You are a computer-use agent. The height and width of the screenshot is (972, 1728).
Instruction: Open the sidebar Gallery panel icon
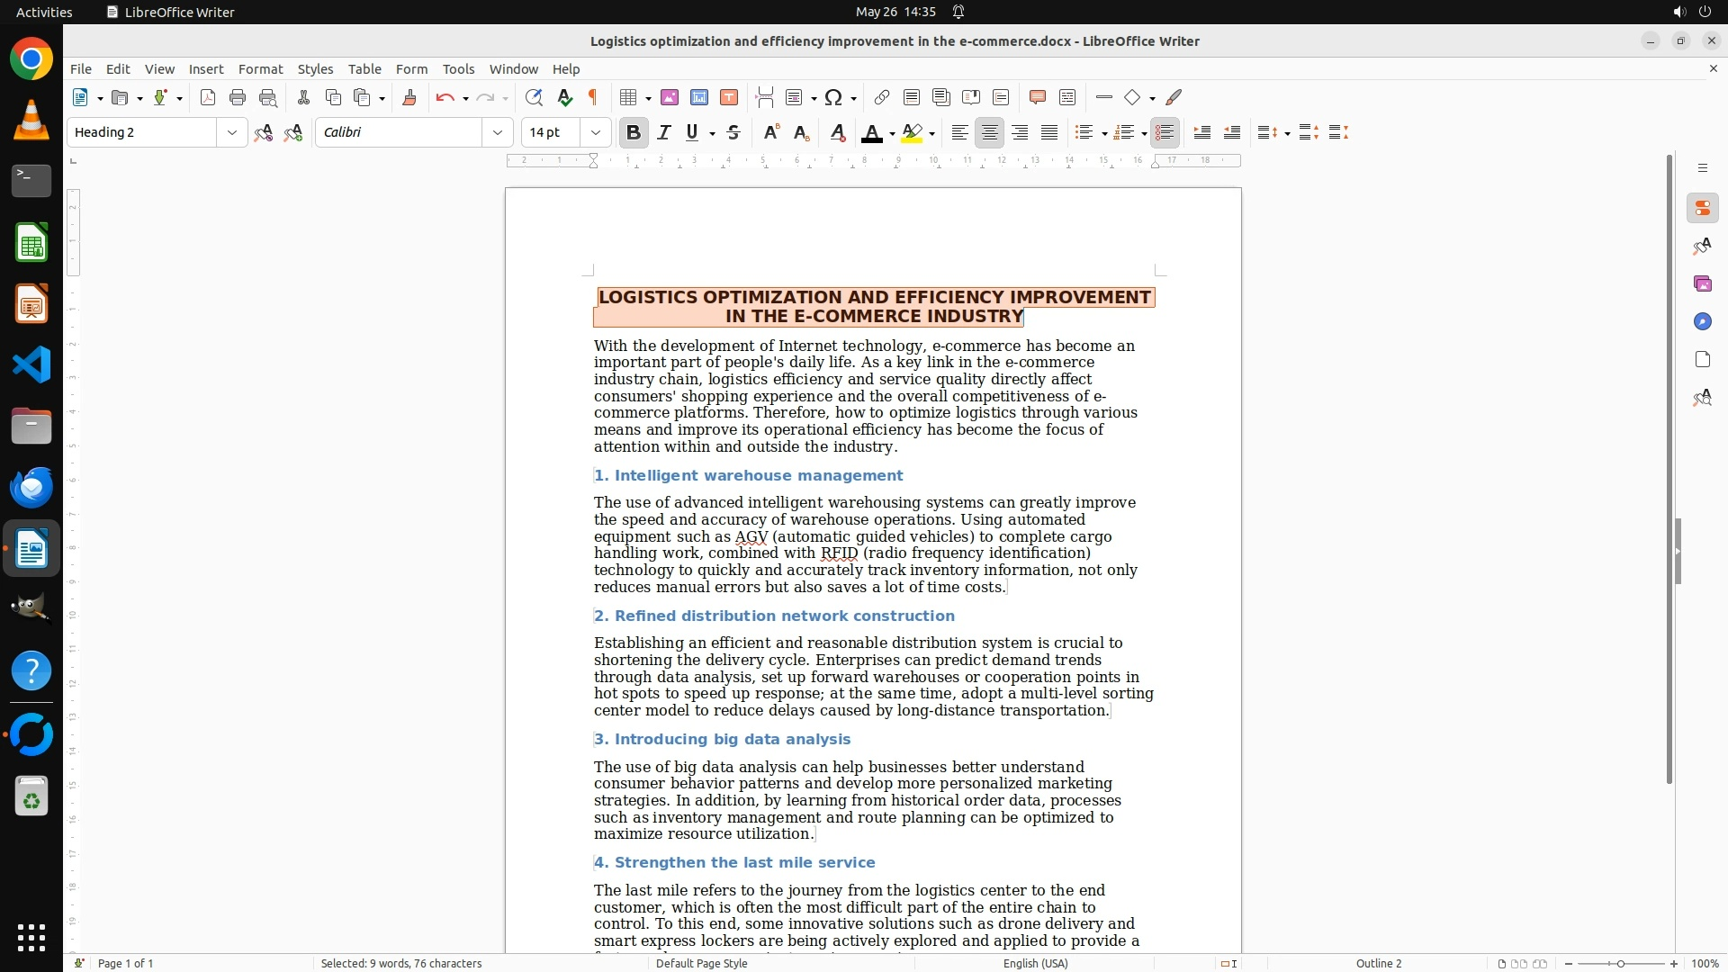(1702, 283)
